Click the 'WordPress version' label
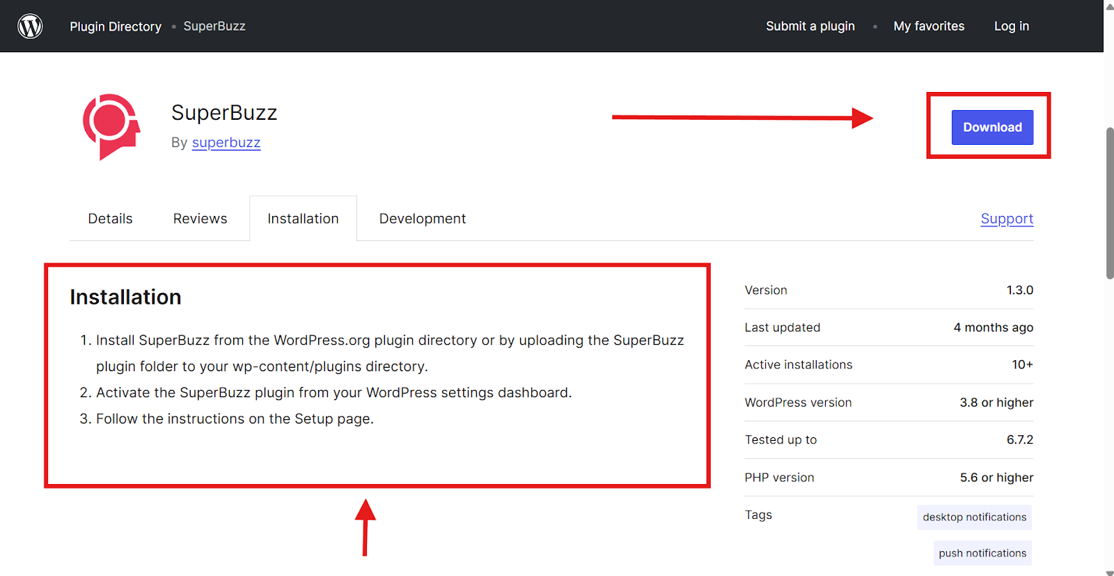1114x576 pixels. [x=798, y=403]
